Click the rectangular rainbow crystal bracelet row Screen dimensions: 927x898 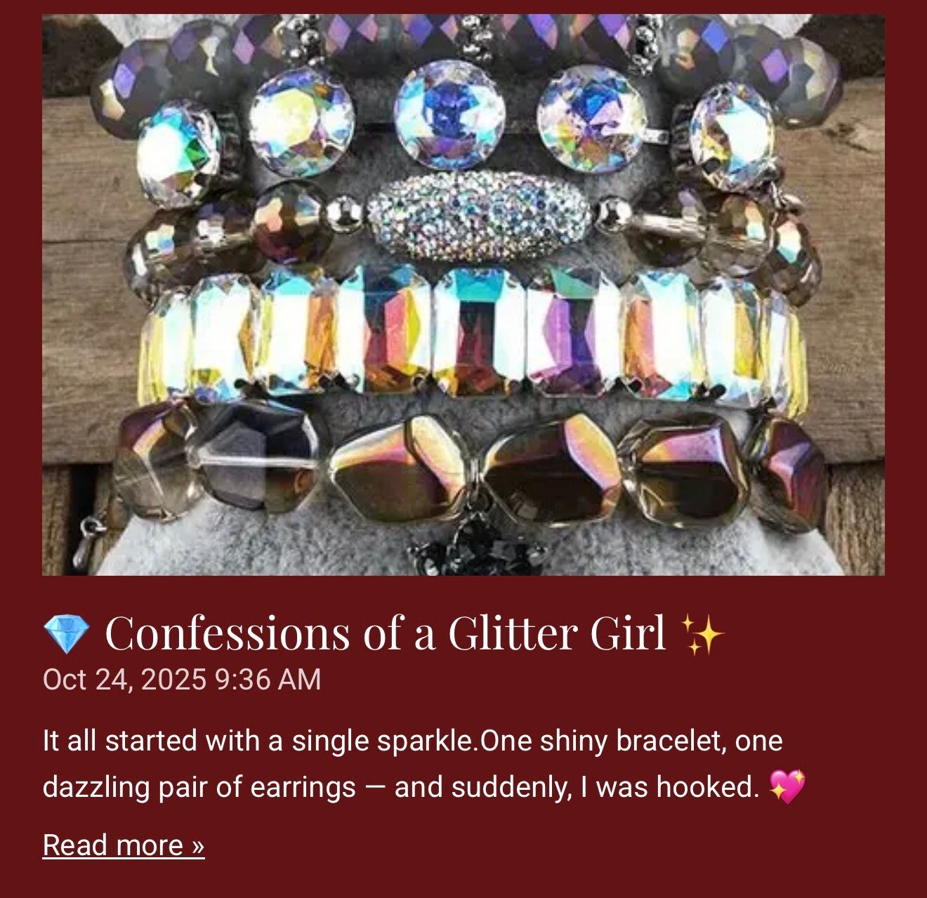(x=472, y=335)
